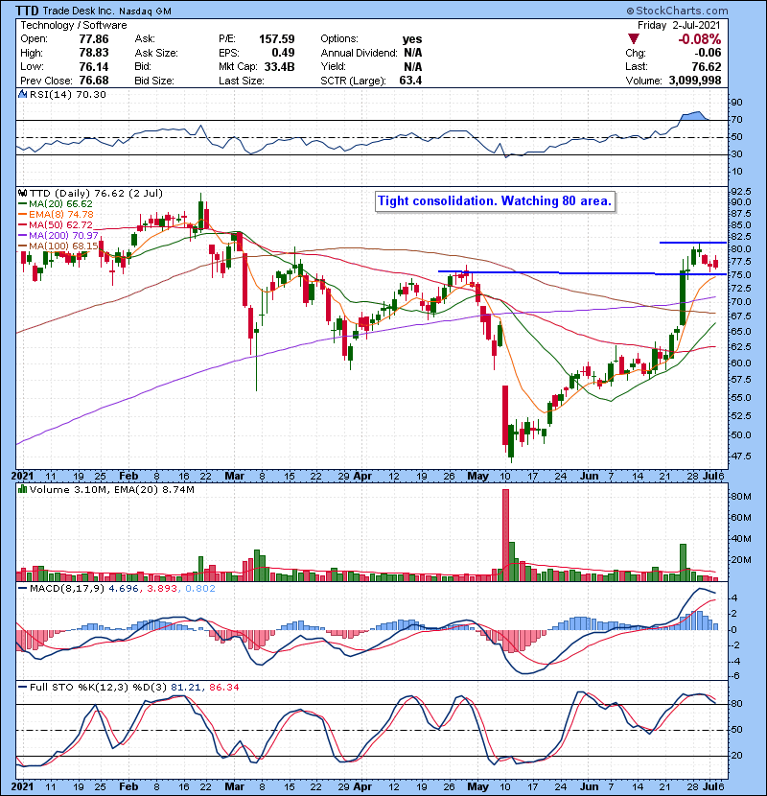Screen dimensions: 767x796
Task: Select the High value 78.83
Action: click(93, 53)
